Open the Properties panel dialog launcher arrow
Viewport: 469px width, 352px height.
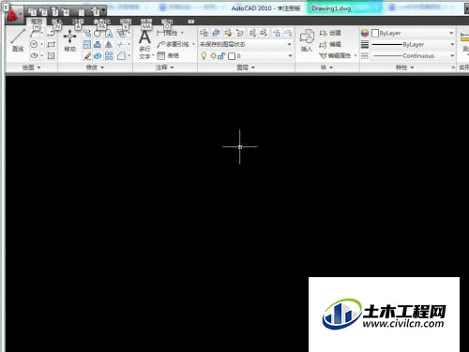(x=452, y=67)
